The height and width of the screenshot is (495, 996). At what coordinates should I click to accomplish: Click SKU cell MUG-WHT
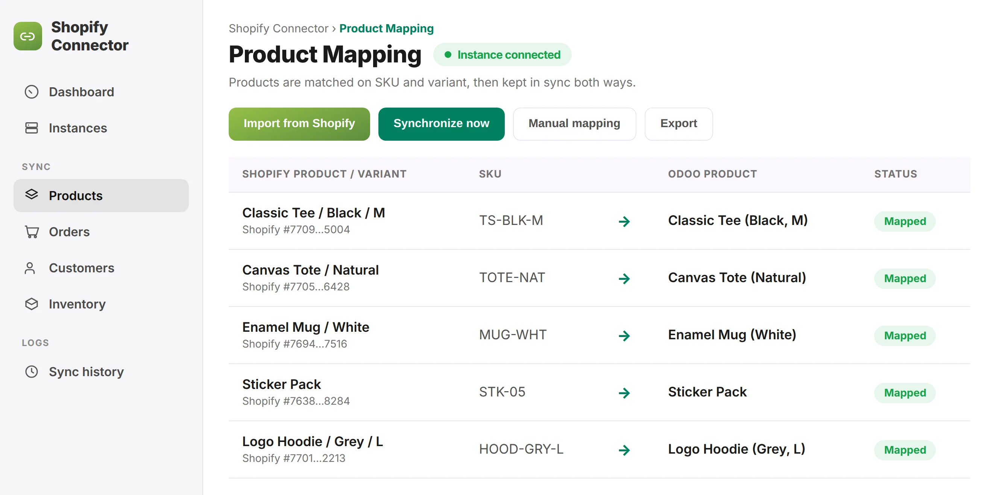coord(513,335)
